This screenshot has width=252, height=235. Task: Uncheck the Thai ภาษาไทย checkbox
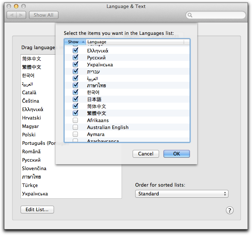[x=75, y=85]
